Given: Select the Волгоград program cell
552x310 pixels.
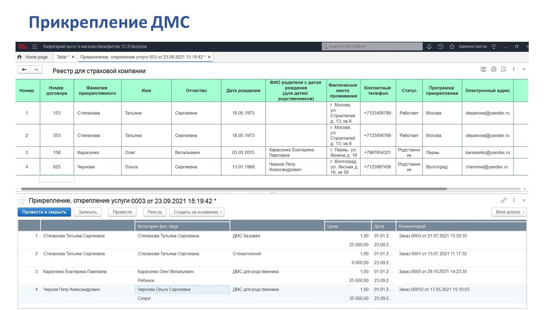Looking at the screenshot, I should 442,167.
